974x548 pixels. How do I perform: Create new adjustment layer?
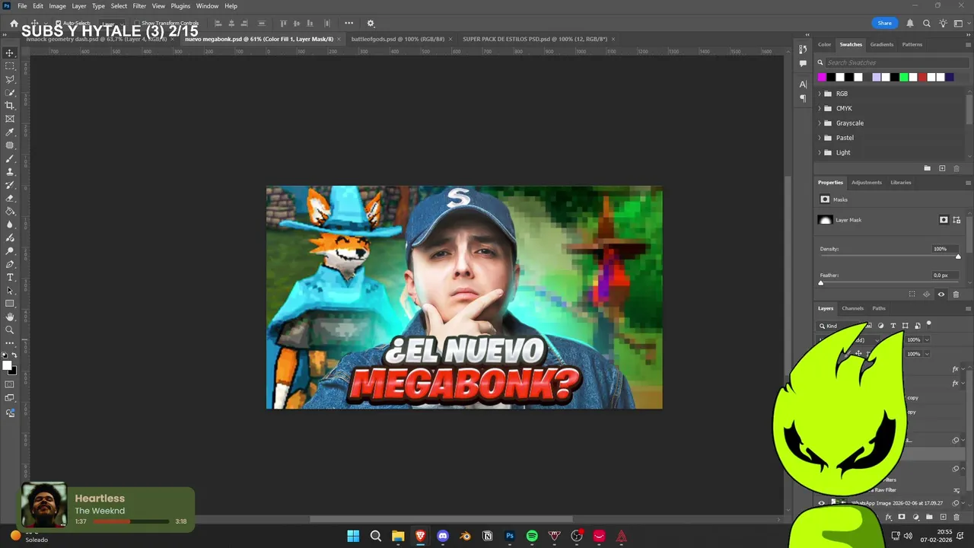coord(915,517)
